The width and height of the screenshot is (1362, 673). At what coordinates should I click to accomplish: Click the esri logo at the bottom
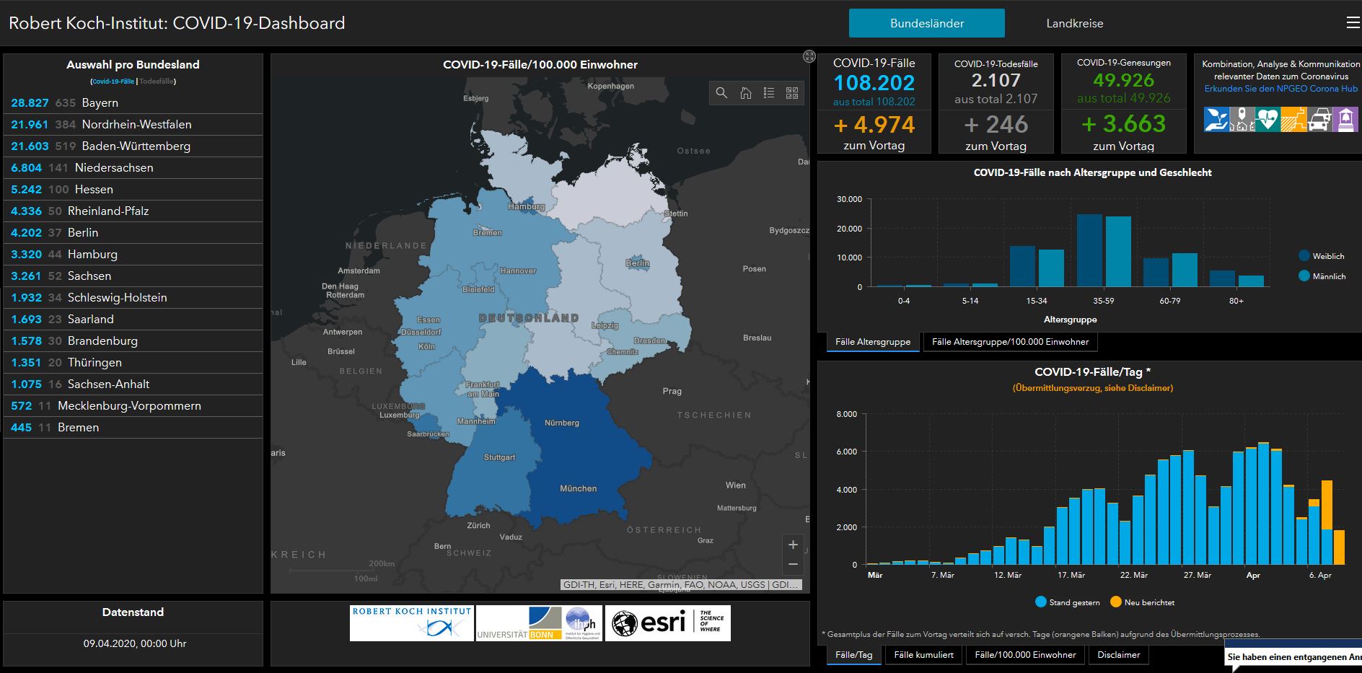667,622
